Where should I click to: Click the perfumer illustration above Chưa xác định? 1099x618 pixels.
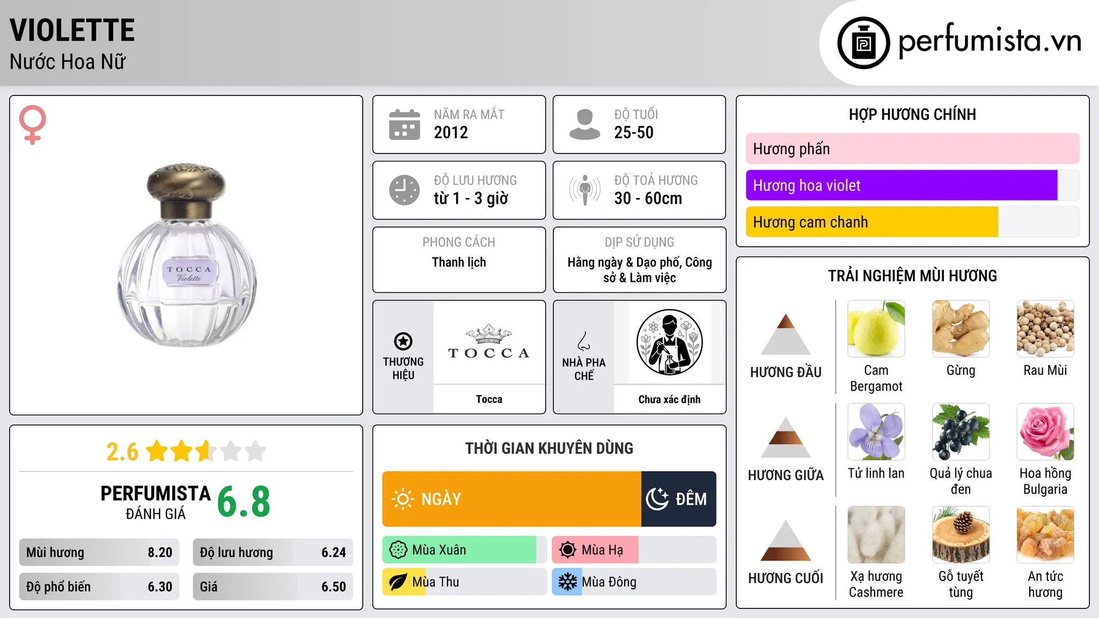[669, 342]
